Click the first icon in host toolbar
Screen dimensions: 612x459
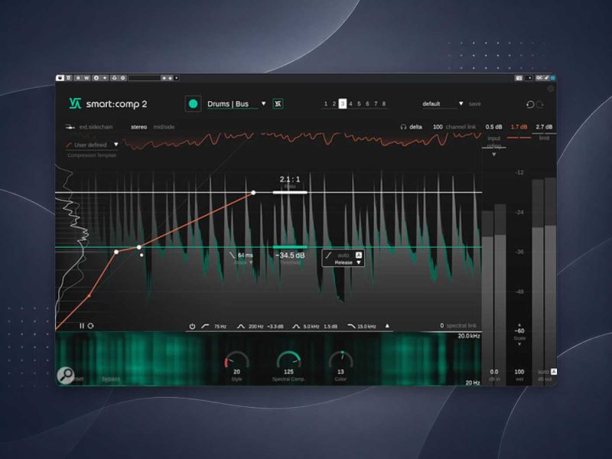point(60,78)
